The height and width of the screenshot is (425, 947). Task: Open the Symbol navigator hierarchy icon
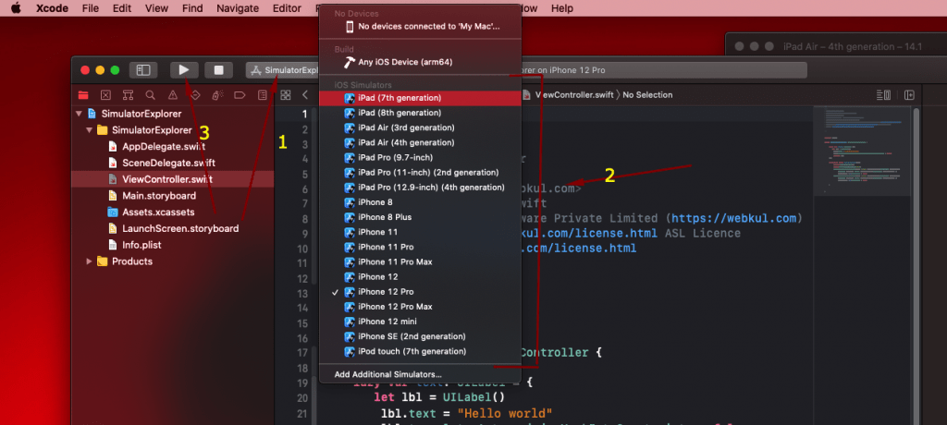click(x=128, y=95)
